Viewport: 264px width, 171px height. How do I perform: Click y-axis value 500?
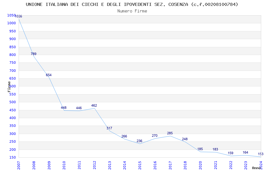(x=12, y=102)
